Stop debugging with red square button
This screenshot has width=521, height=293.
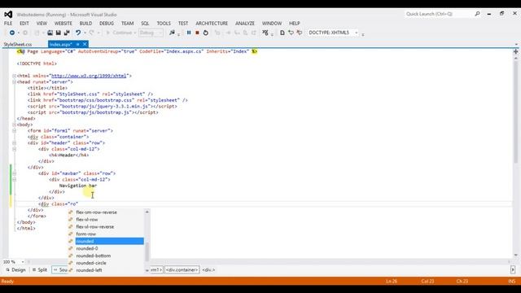(x=197, y=33)
